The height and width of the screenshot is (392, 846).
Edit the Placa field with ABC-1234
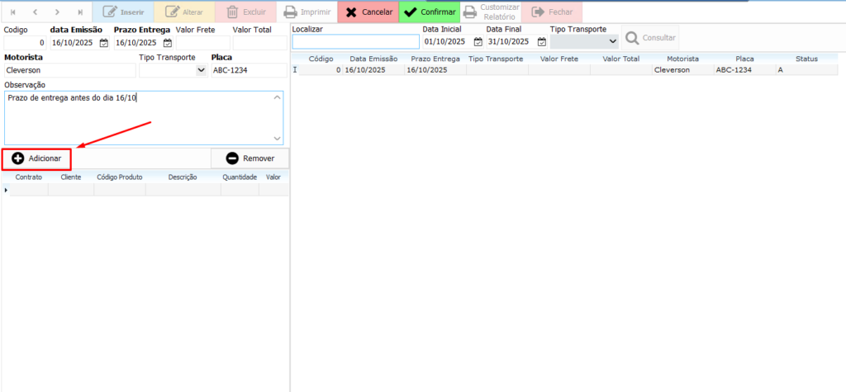247,71
